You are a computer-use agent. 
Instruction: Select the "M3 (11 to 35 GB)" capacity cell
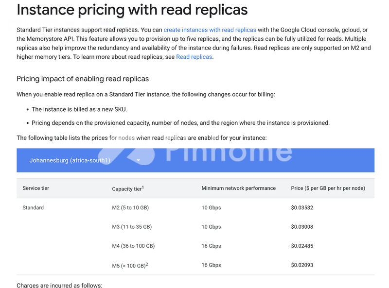click(x=132, y=227)
